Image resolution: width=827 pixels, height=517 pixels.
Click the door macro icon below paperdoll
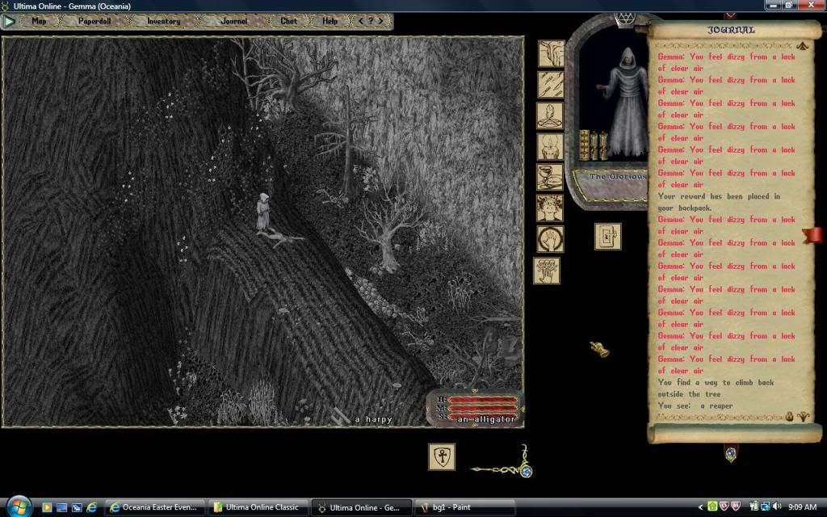[x=608, y=237]
